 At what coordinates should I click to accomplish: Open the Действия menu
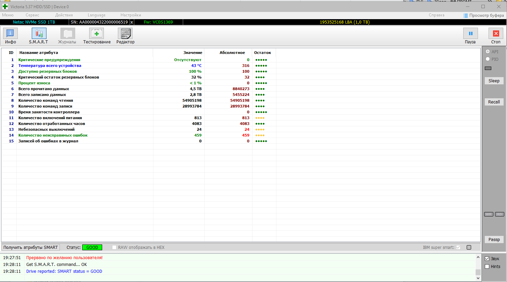pyautogui.click(x=64, y=15)
